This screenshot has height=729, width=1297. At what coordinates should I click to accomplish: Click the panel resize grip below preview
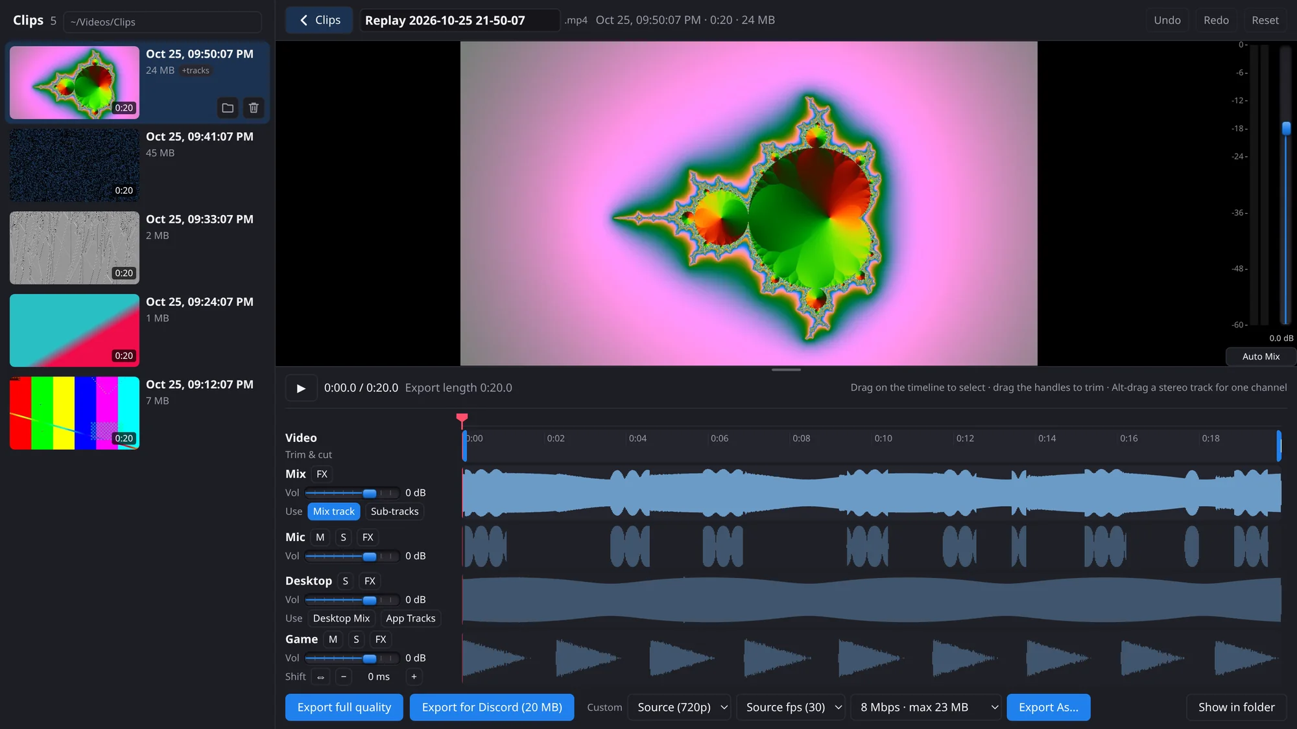point(786,370)
